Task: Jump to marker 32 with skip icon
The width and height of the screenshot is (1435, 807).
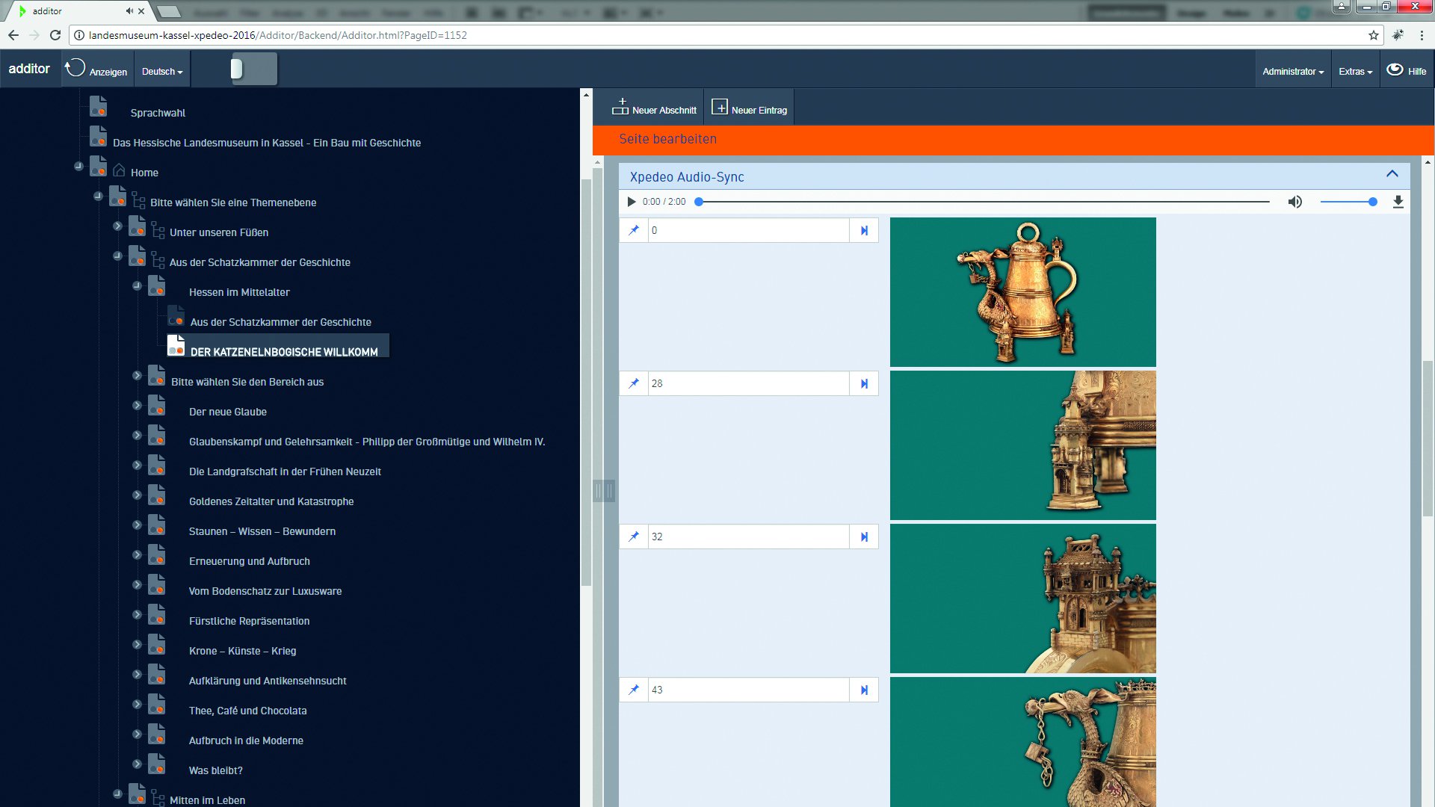Action: coord(864,537)
